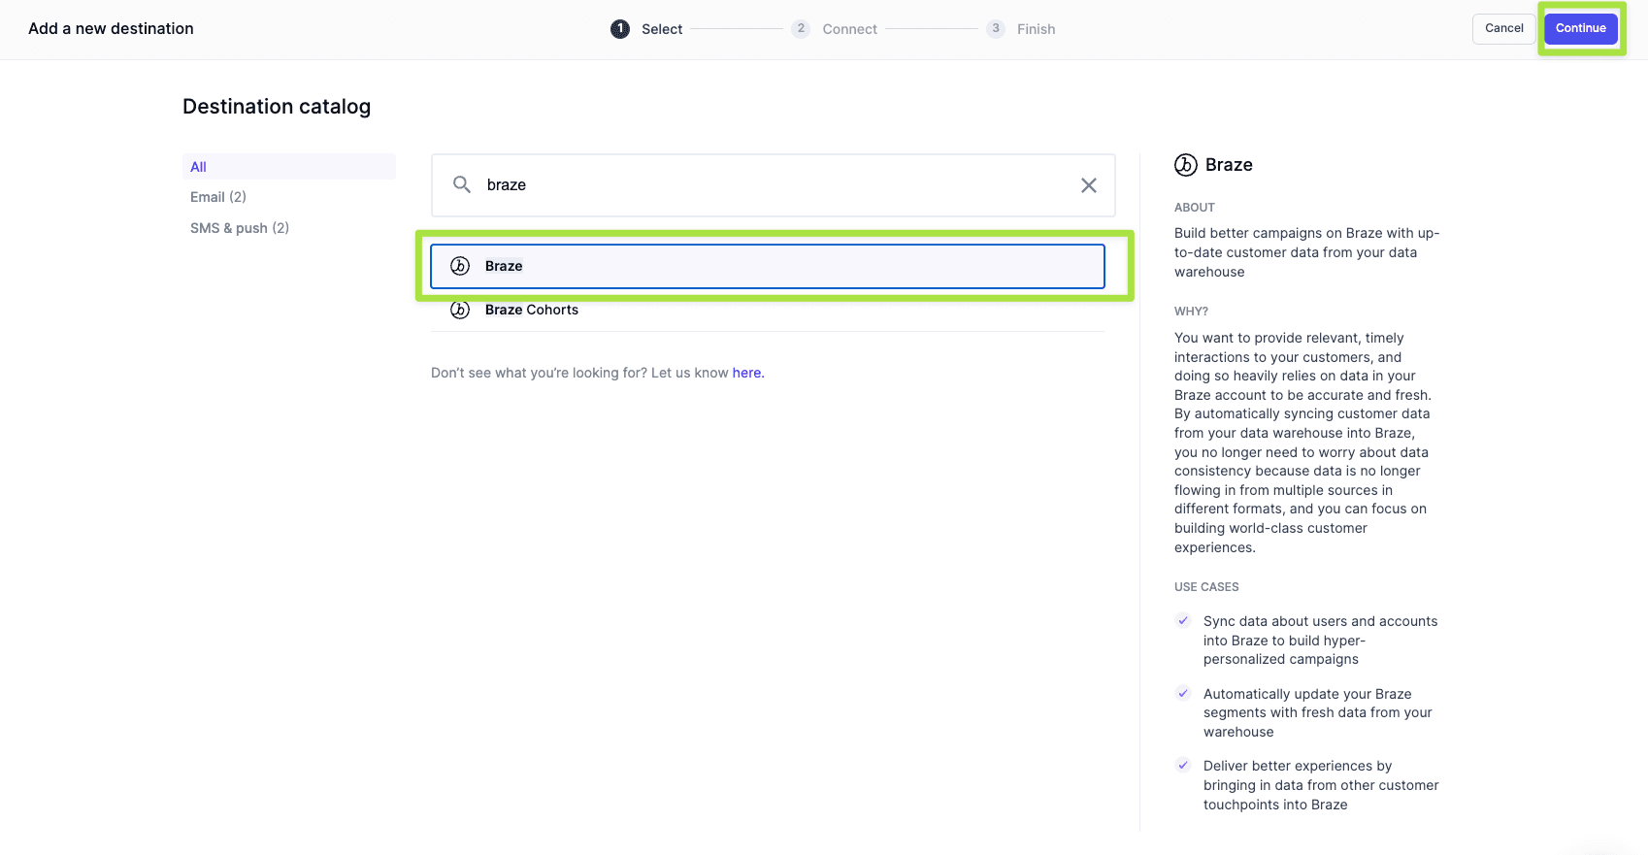Click step 3 Finish circle indicator
Viewport: 1648px width, 855px height.
[996, 29]
